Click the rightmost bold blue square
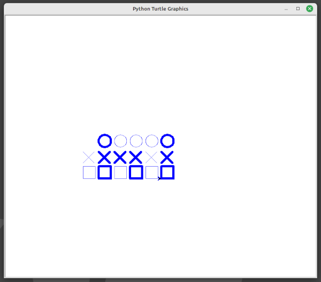The image size is (321, 282). point(167,173)
